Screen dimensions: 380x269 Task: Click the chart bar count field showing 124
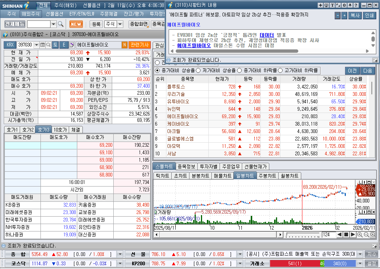click(x=329, y=234)
